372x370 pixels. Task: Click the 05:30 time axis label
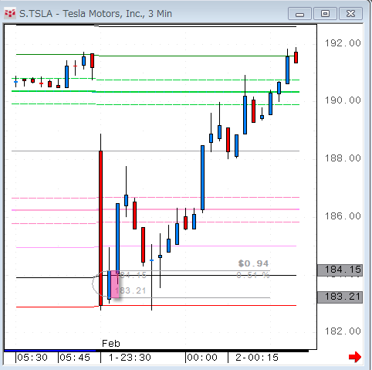32,358
